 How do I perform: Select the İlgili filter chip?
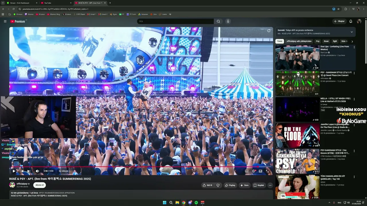(x=335, y=41)
